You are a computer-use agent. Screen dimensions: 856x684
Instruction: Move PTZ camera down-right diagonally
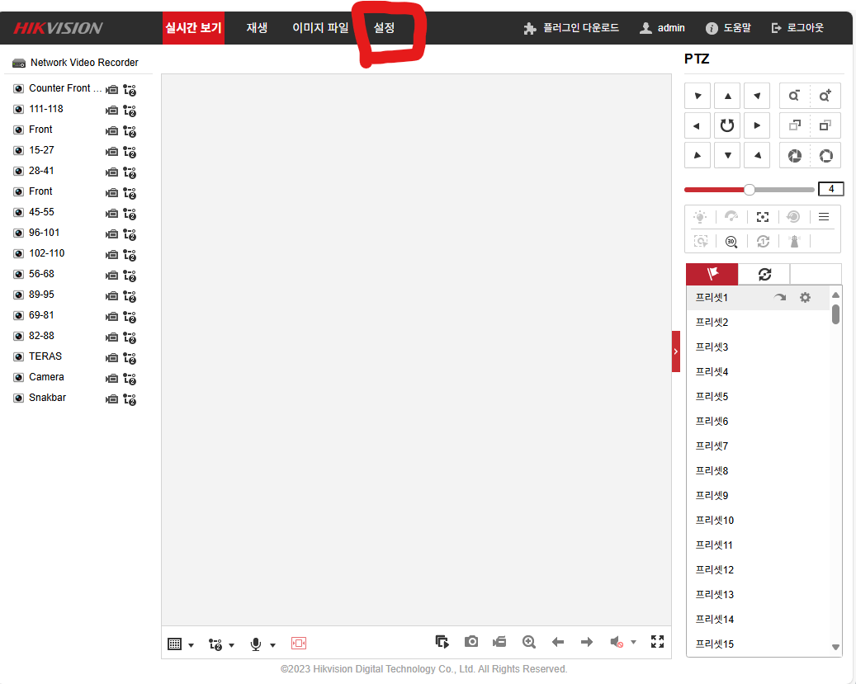(757, 155)
